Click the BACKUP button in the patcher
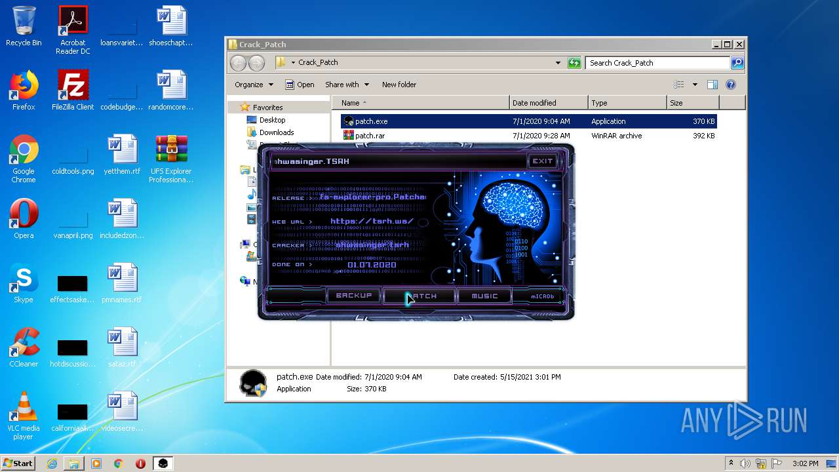This screenshot has height=472, width=839. click(353, 296)
